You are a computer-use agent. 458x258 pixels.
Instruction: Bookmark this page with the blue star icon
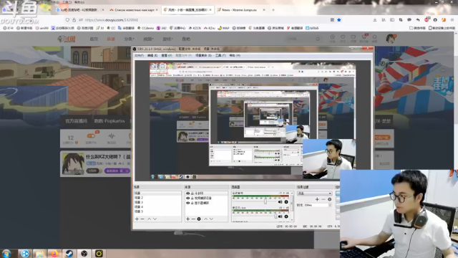(339, 20)
